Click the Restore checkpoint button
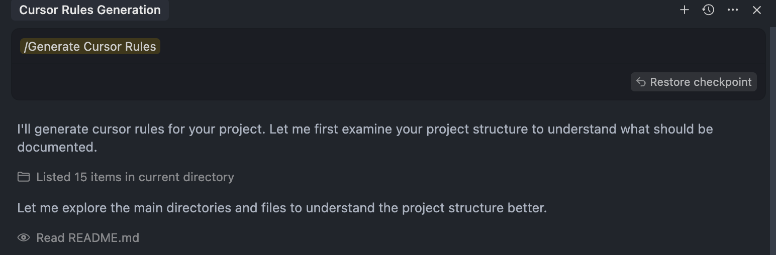776x255 pixels. [694, 82]
